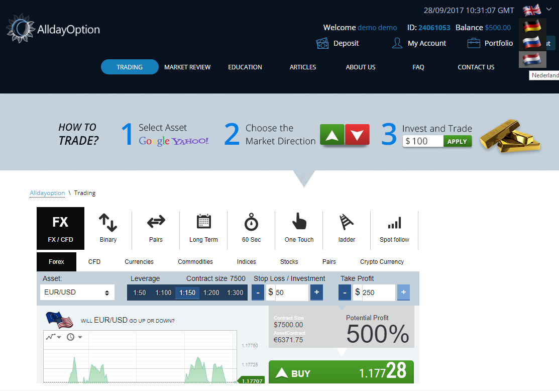Image resolution: width=559 pixels, height=391 pixels.
Task: Open the EUR/USD asset dropdown
Action: coord(77,292)
